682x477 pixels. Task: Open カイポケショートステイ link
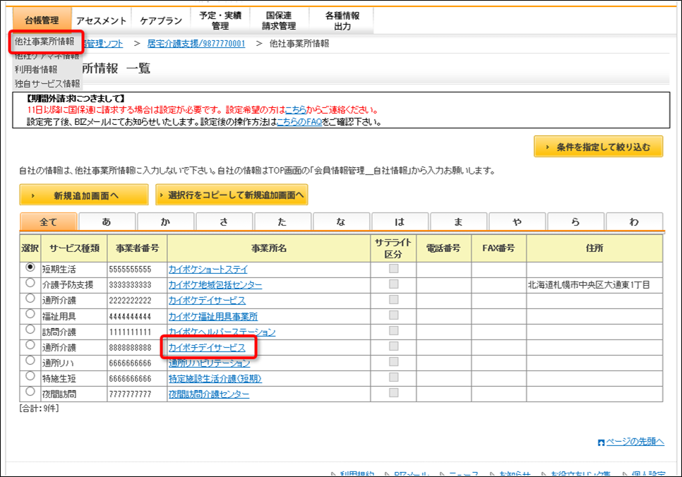click(208, 270)
